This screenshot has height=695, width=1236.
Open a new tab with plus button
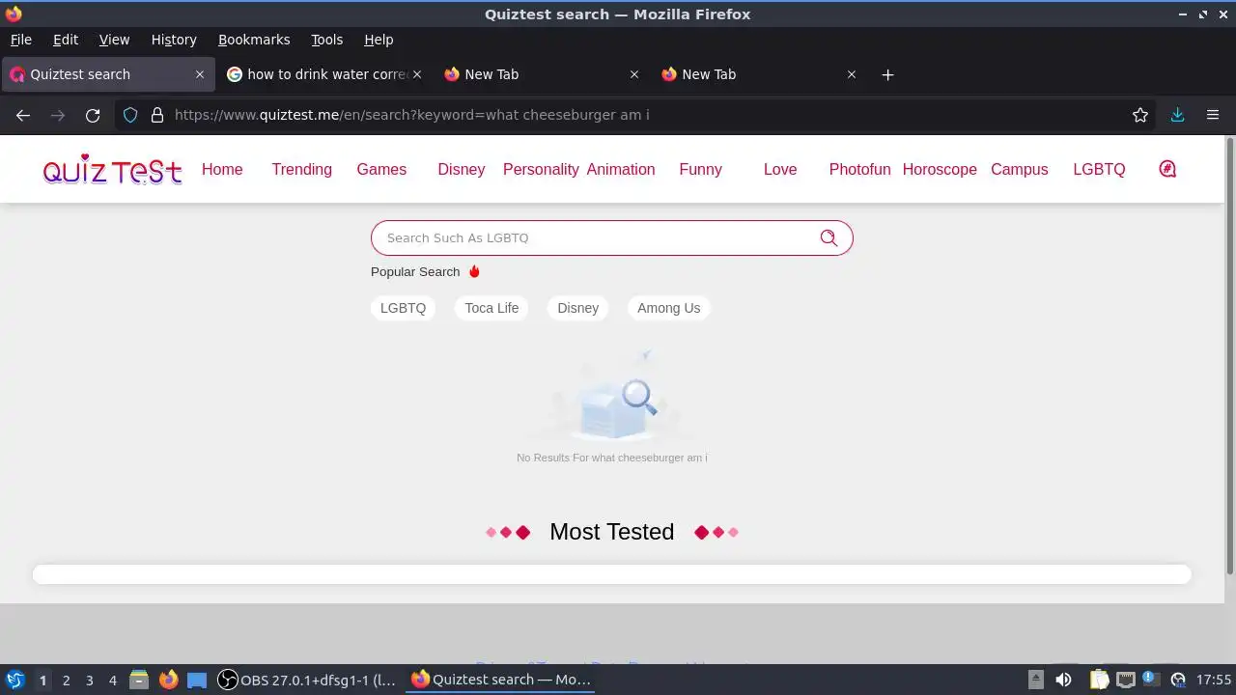click(887, 74)
